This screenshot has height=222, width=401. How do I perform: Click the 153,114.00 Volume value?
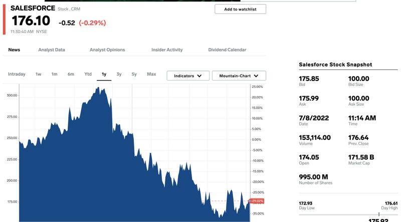coord(315,137)
